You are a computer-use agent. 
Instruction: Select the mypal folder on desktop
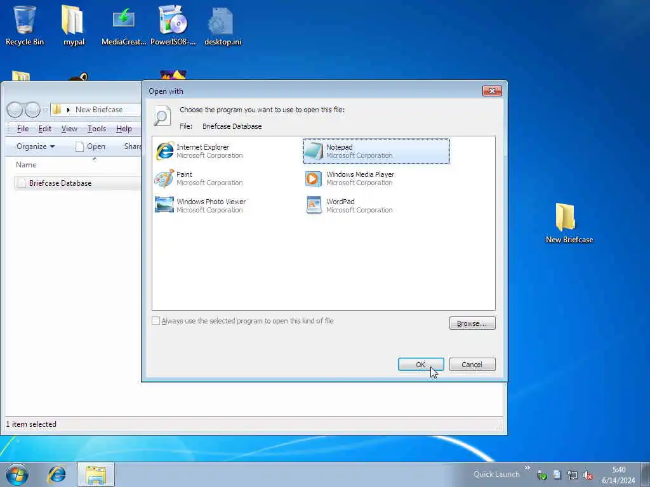pos(74,25)
